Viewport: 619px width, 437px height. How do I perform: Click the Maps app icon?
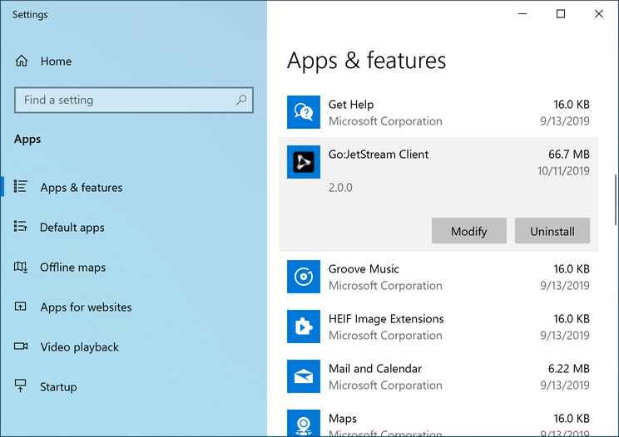[x=304, y=423]
